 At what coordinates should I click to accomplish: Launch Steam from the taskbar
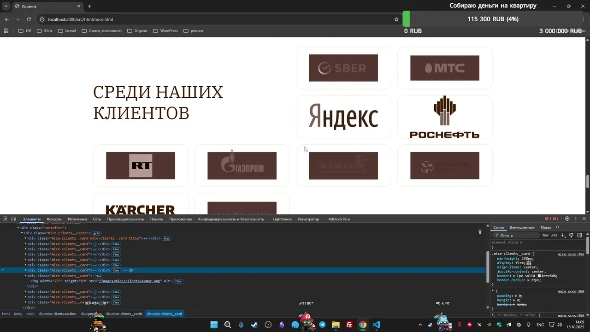tap(254, 325)
